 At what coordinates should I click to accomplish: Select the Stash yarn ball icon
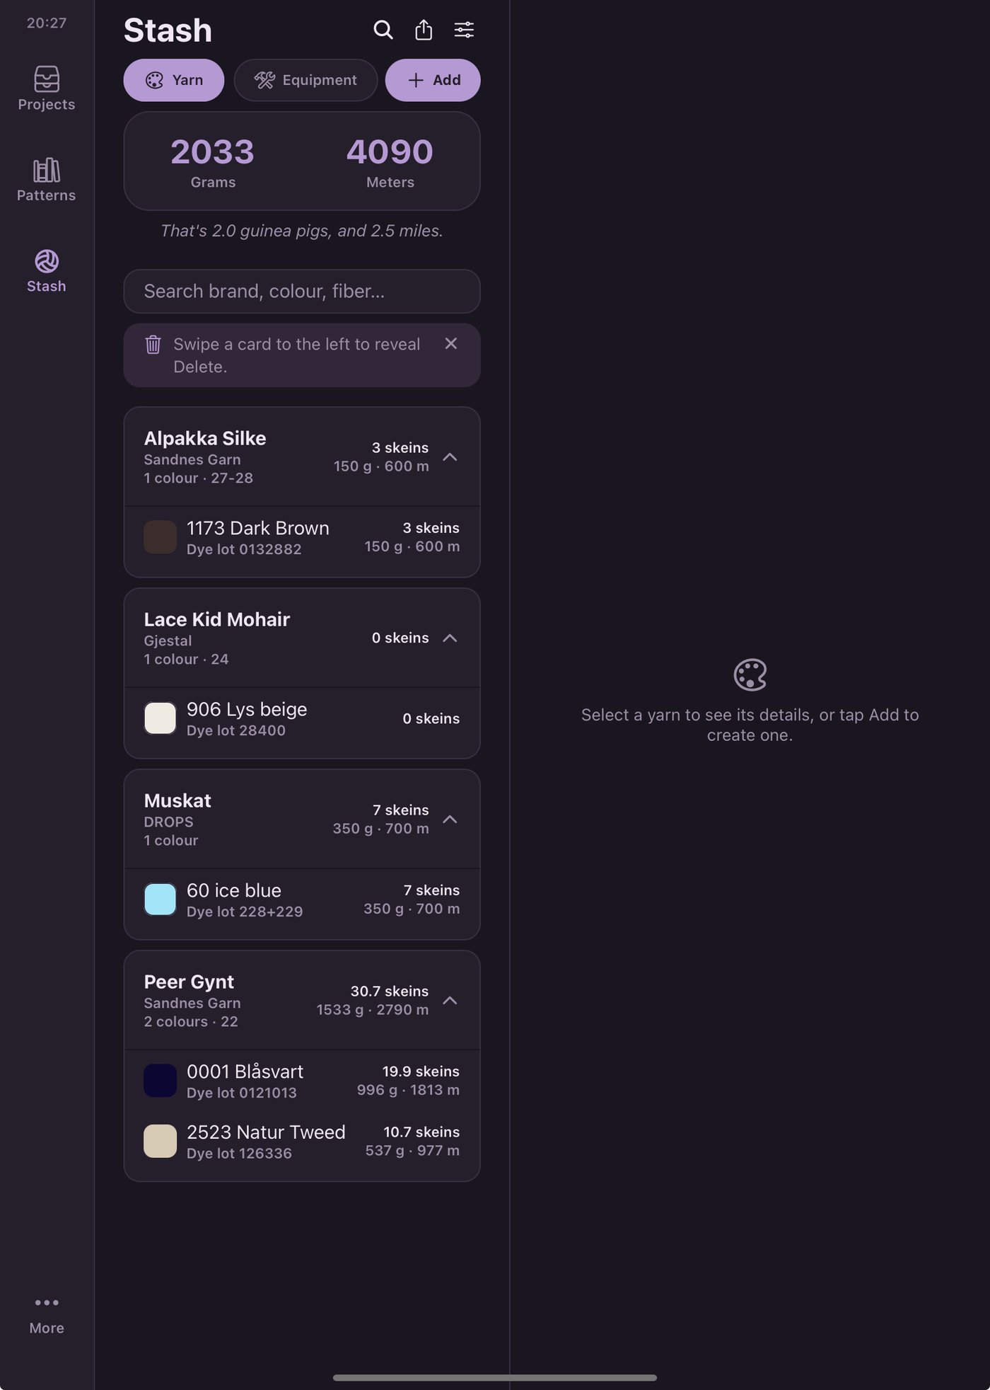tap(47, 261)
